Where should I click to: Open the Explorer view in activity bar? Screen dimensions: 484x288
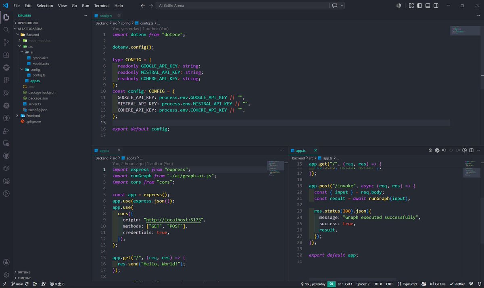[x=6, y=17]
